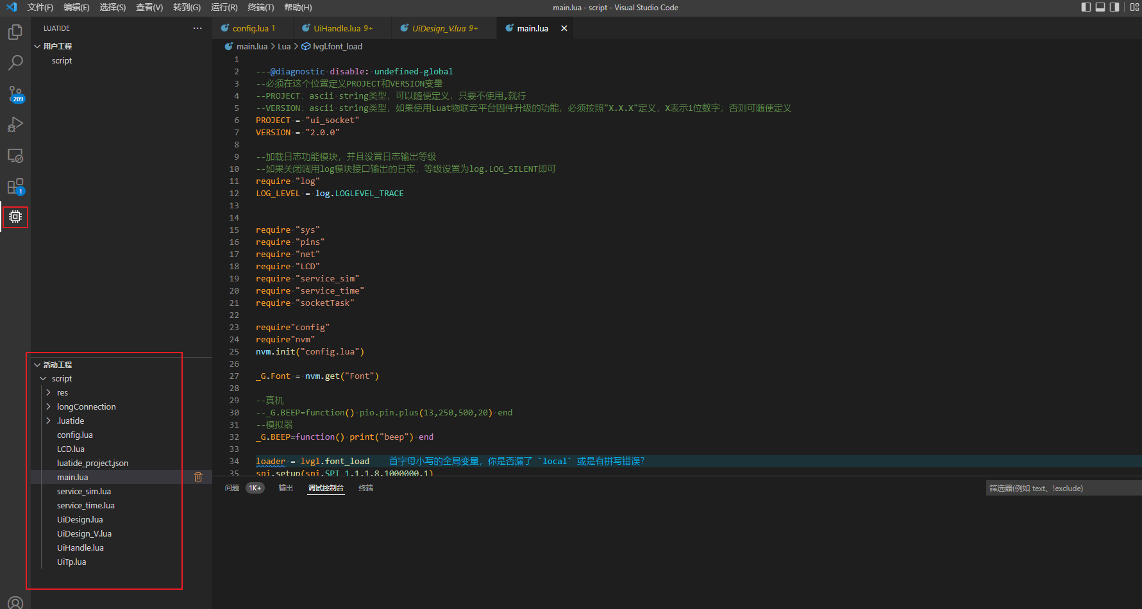Toggle secondary sidebar layout icon

1114,7
